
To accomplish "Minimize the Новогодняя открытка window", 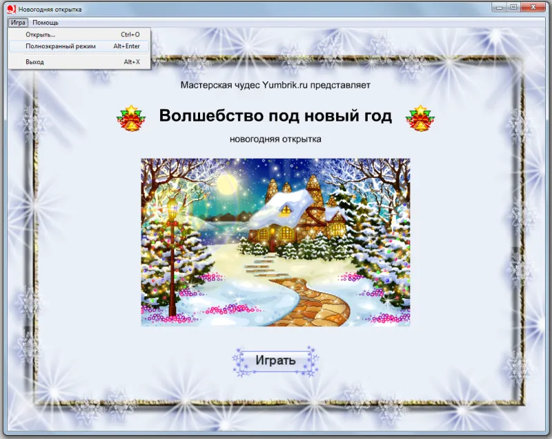I will tap(499, 7).
